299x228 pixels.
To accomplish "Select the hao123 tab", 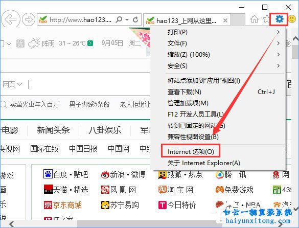I will pyautogui.click(x=187, y=20).
